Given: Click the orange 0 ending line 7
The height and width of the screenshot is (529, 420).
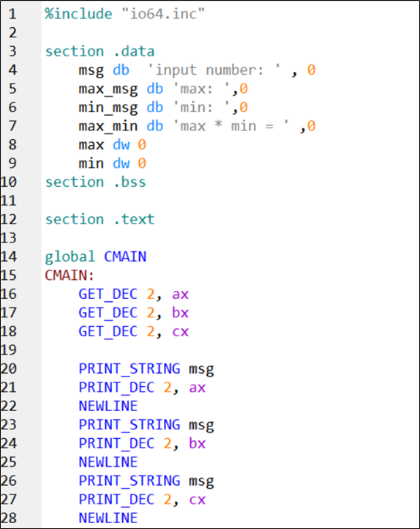Looking at the screenshot, I should coord(311,126).
